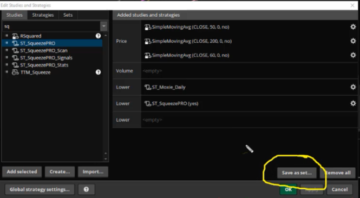The height and width of the screenshot is (198, 360).
Task: Open Global strategy settings...
Action: pos(40,189)
